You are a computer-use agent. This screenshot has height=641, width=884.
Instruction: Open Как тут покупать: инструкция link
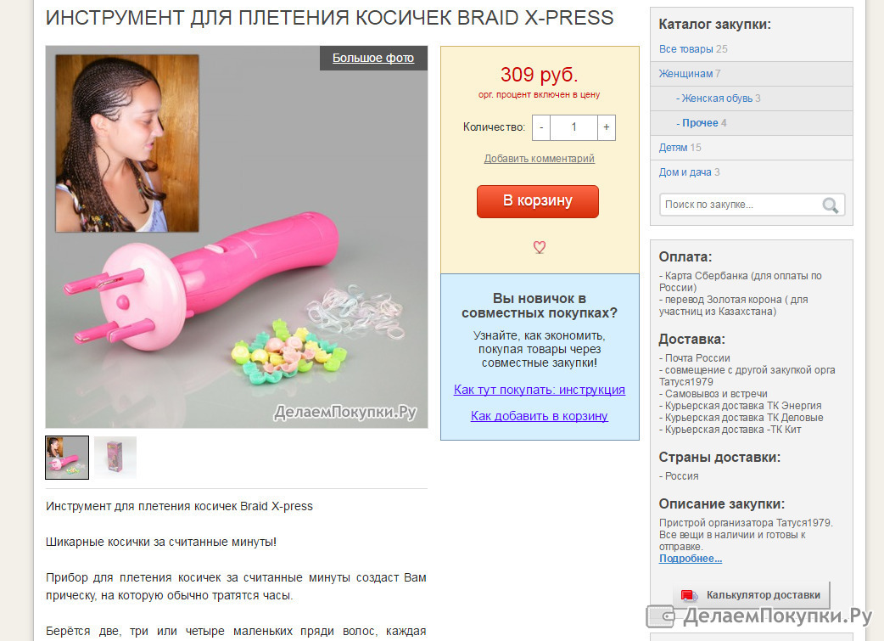[540, 390]
